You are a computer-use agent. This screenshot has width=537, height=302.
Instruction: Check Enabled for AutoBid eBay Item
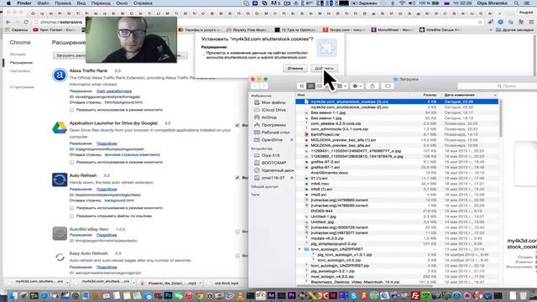click(237, 232)
